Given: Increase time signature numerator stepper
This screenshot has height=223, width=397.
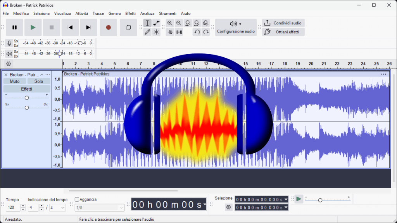Looking at the screenshot, I should tap(41, 206).
